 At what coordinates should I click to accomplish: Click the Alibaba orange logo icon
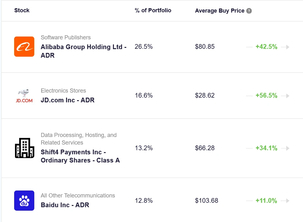coord(24,47)
